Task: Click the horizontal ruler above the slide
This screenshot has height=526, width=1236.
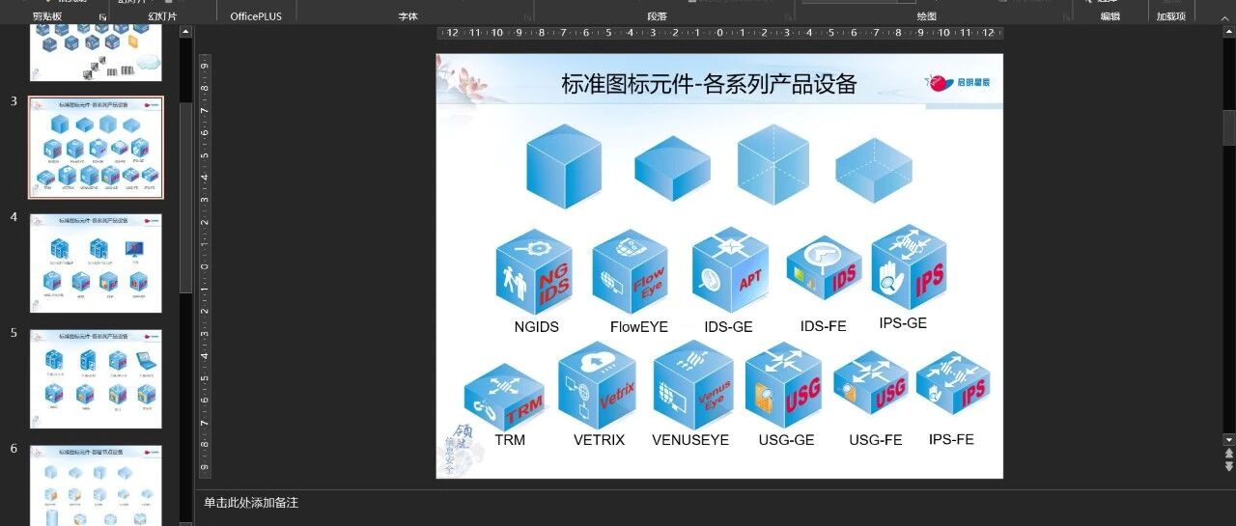Action: click(719, 33)
